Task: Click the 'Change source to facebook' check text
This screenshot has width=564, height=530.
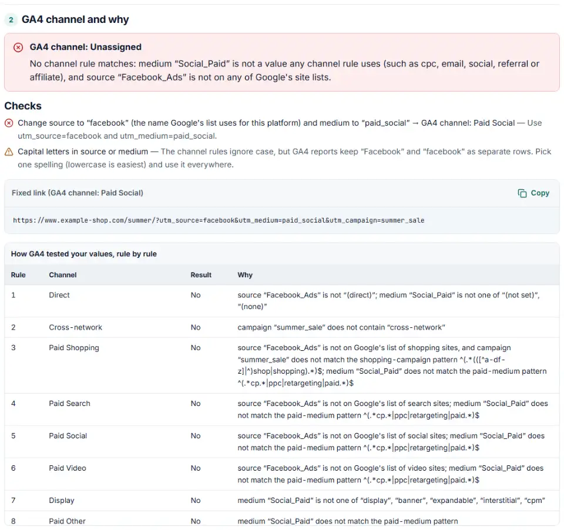Action: tap(280, 129)
